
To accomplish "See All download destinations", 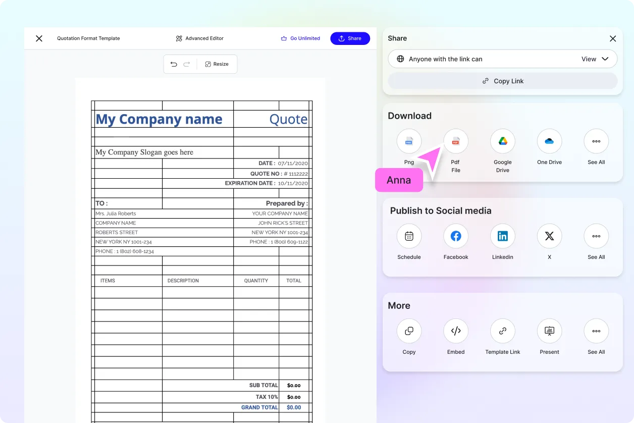I will click(596, 141).
